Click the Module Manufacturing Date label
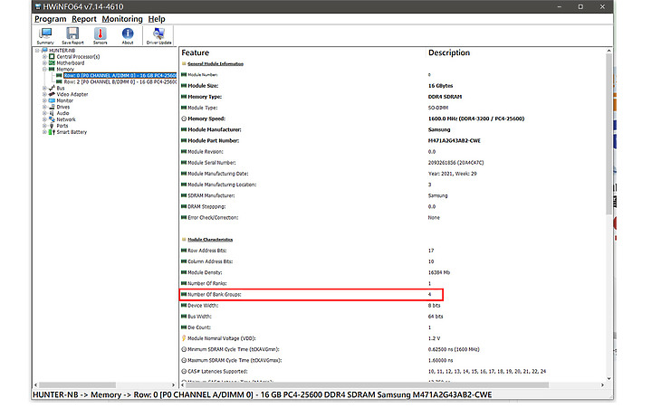The image size is (652, 408). click(x=218, y=174)
